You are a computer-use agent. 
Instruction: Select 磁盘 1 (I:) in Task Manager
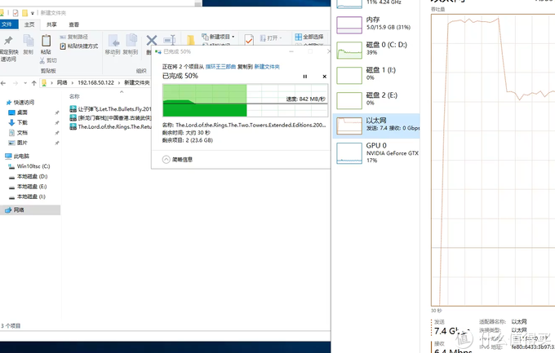(x=376, y=75)
